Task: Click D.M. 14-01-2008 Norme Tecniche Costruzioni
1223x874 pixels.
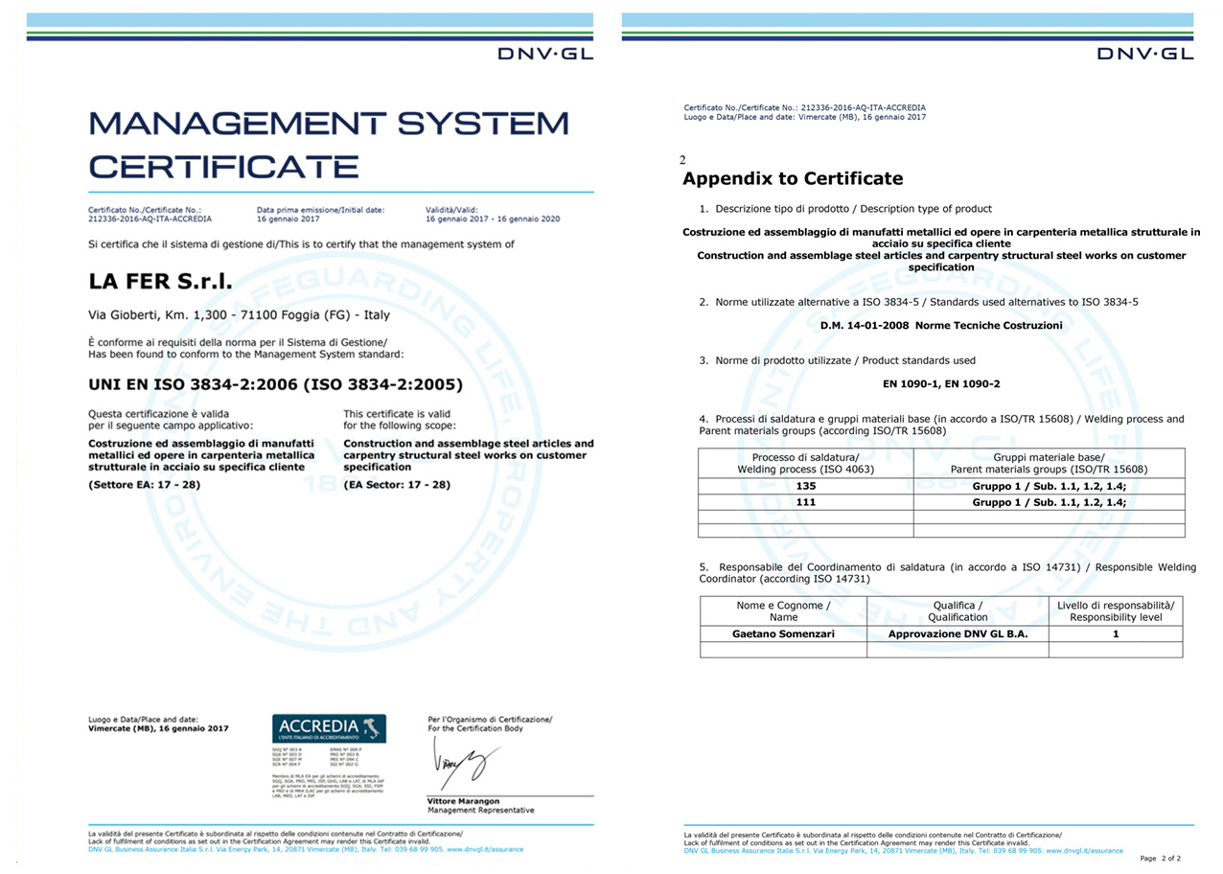Action: click(x=941, y=326)
